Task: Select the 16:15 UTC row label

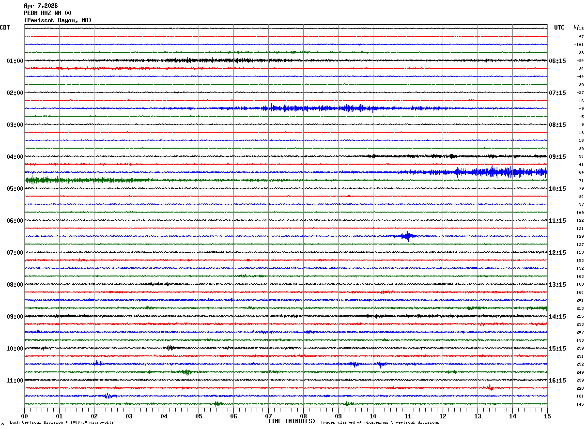Action: click(557, 381)
